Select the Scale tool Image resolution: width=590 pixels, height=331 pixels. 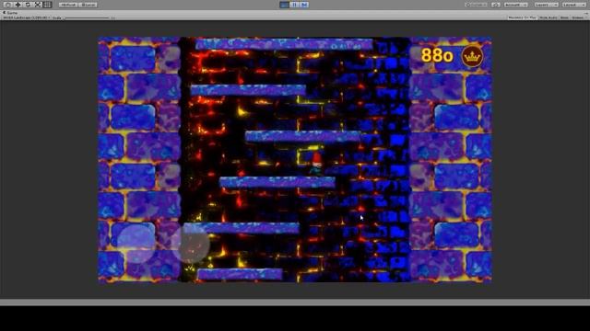[x=38, y=5]
